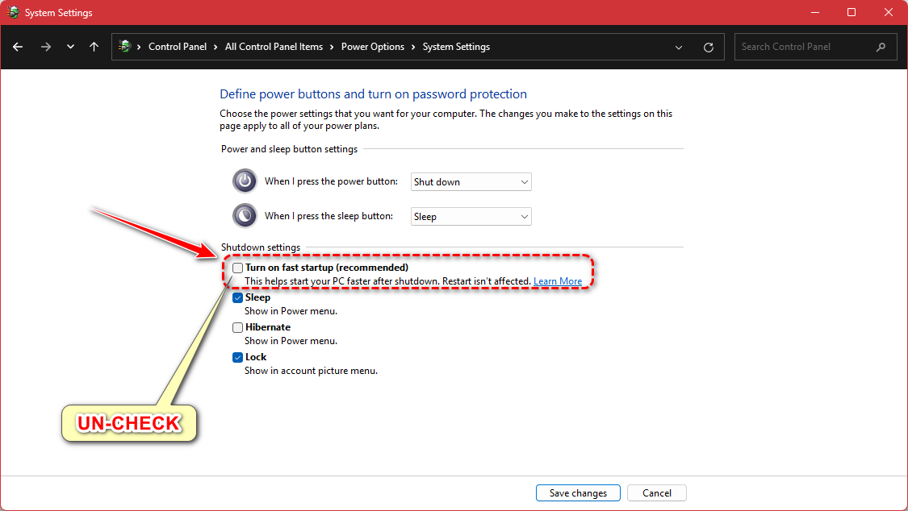This screenshot has width=908, height=511.
Task: Click the search magnifier icon
Action: (881, 47)
